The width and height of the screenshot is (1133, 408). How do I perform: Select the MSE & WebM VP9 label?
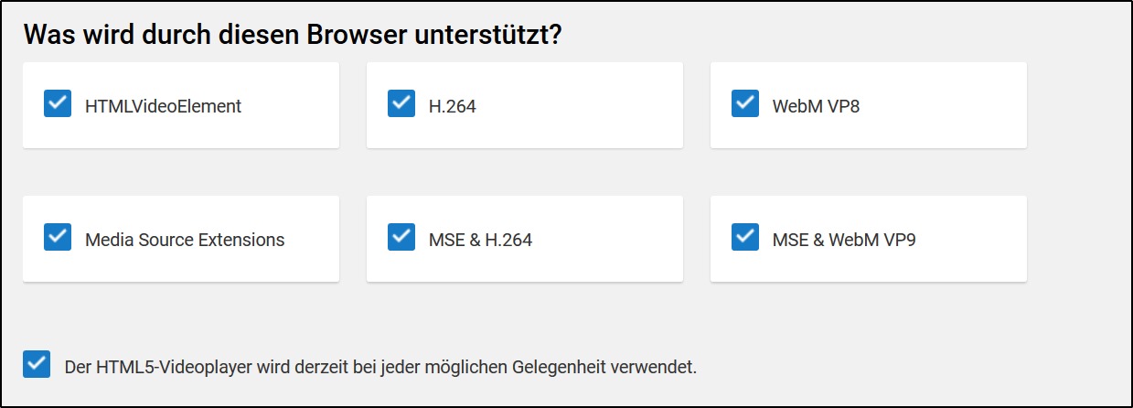click(844, 240)
